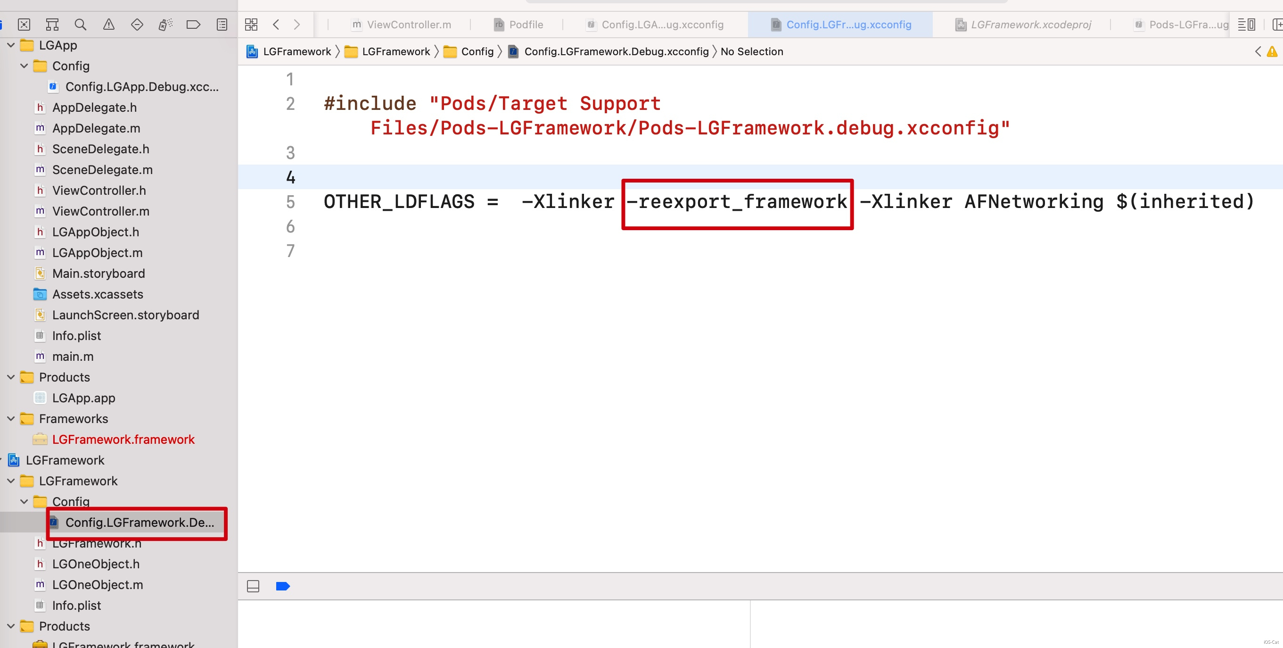Open LaunchScreen.storyboard in navigator
This screenshot has height=648, width=1283.
[x=117, y=315]
